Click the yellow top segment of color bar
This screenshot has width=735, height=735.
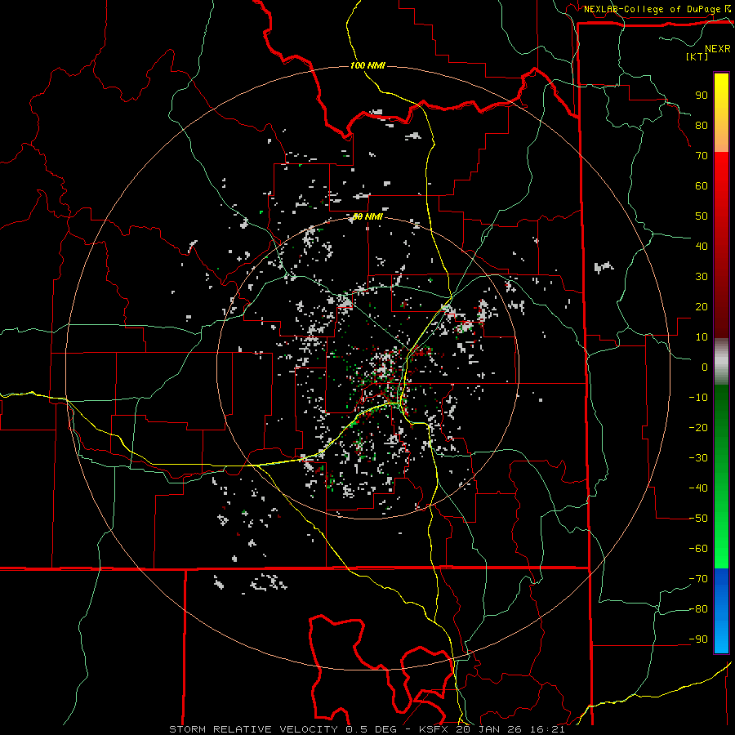coord(721,113)
